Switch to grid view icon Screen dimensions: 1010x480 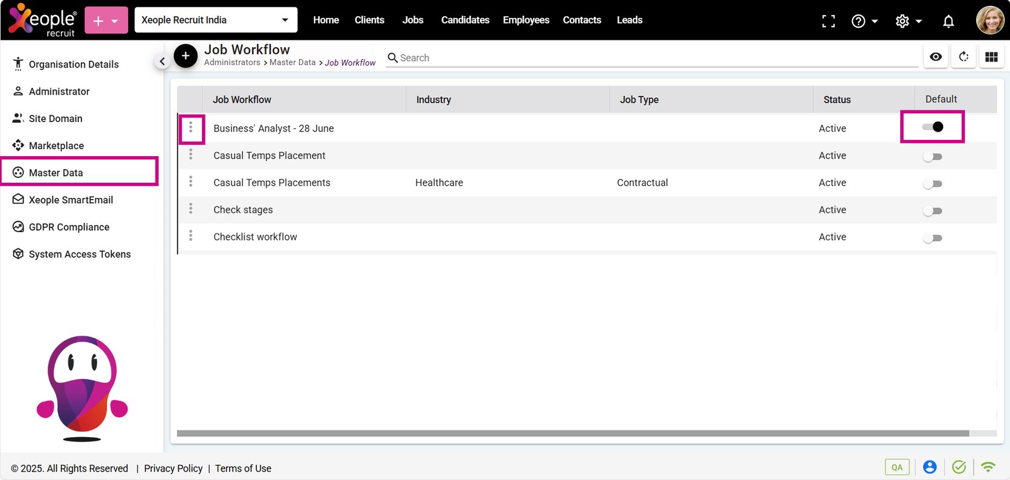[991, 57]
